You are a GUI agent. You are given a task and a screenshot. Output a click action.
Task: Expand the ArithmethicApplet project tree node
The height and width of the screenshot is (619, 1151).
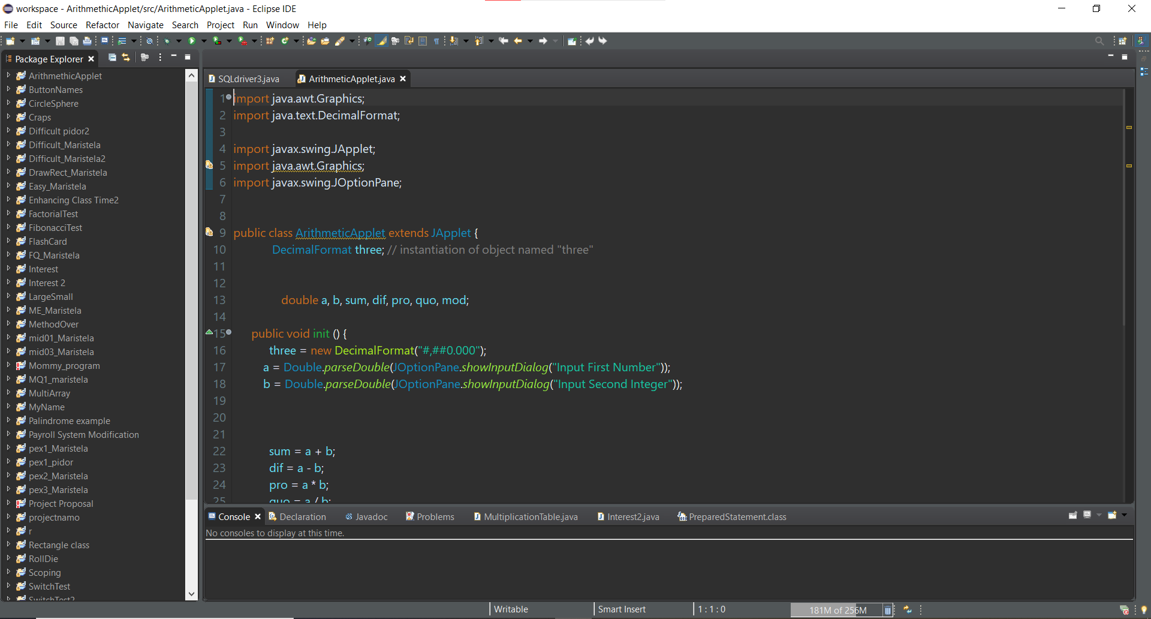8,76
